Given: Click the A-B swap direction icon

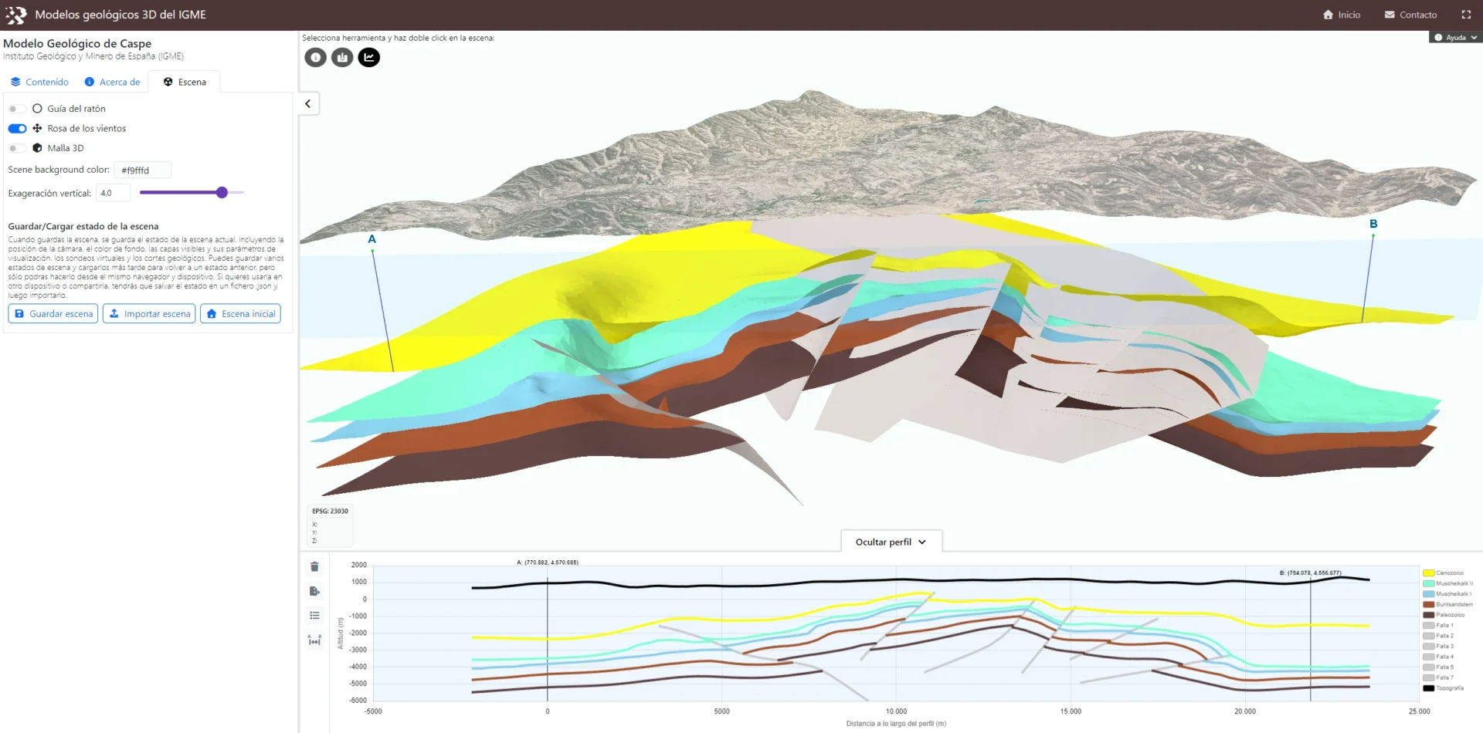Looking at the screenshot, I should [x=314, y=640].
